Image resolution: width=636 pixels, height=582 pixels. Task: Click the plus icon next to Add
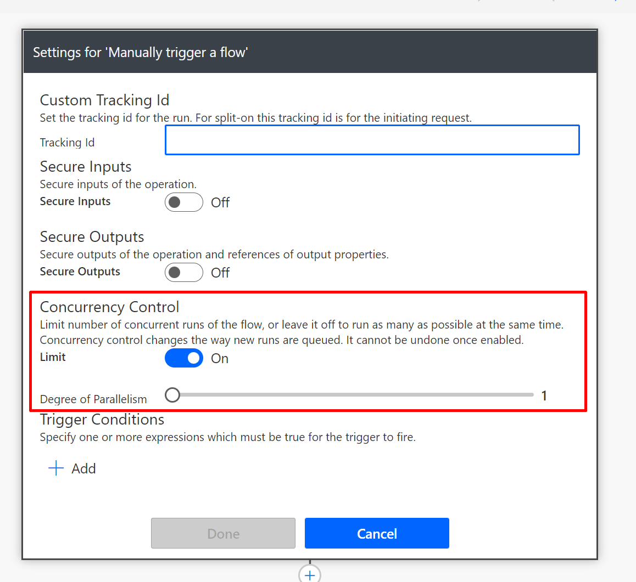[x=56, y=468]
